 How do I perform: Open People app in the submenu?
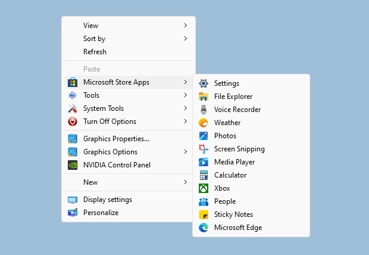224,201
